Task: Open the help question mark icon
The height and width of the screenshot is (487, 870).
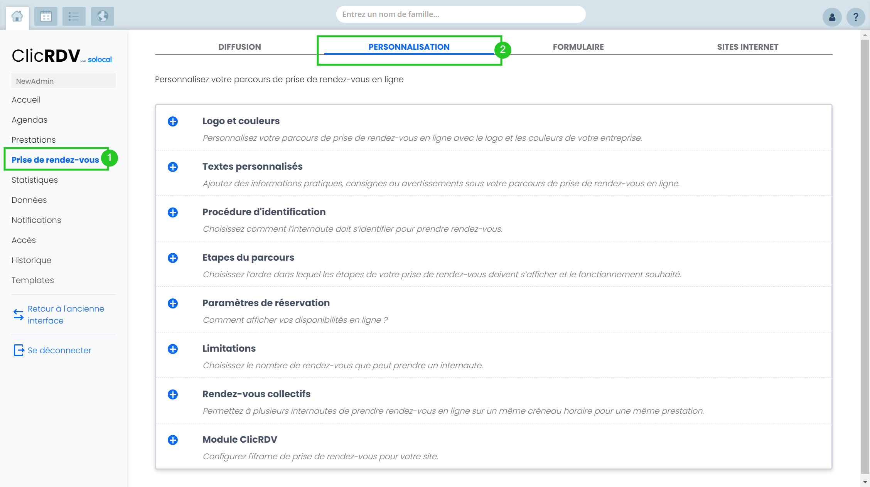Action: click(856, 17)
